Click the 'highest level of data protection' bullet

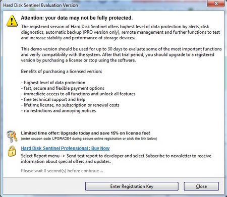tap(53, 83)
